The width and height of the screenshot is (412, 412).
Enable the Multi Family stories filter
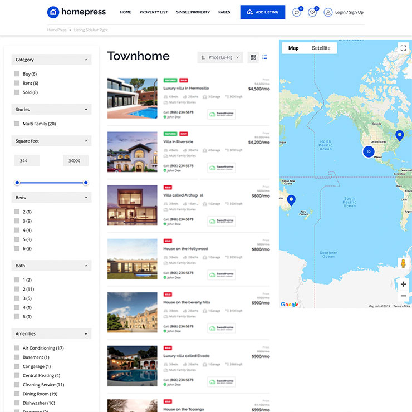pyautogui.click(x=17, y=124)
